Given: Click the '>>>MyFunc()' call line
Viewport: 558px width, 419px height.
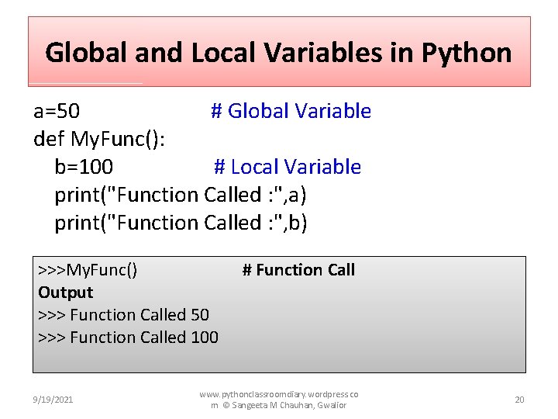Looking at the screenshot, I should (x=88, y=270).
